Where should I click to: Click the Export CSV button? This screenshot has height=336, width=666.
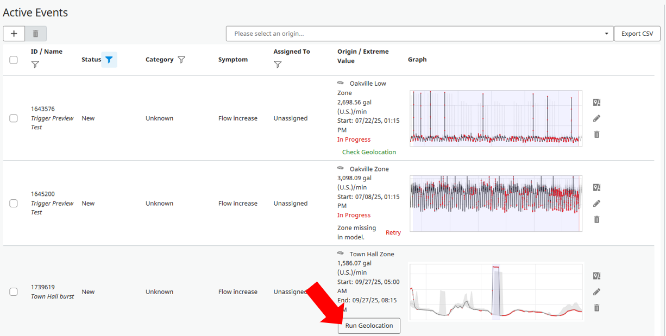pos(637,34)
